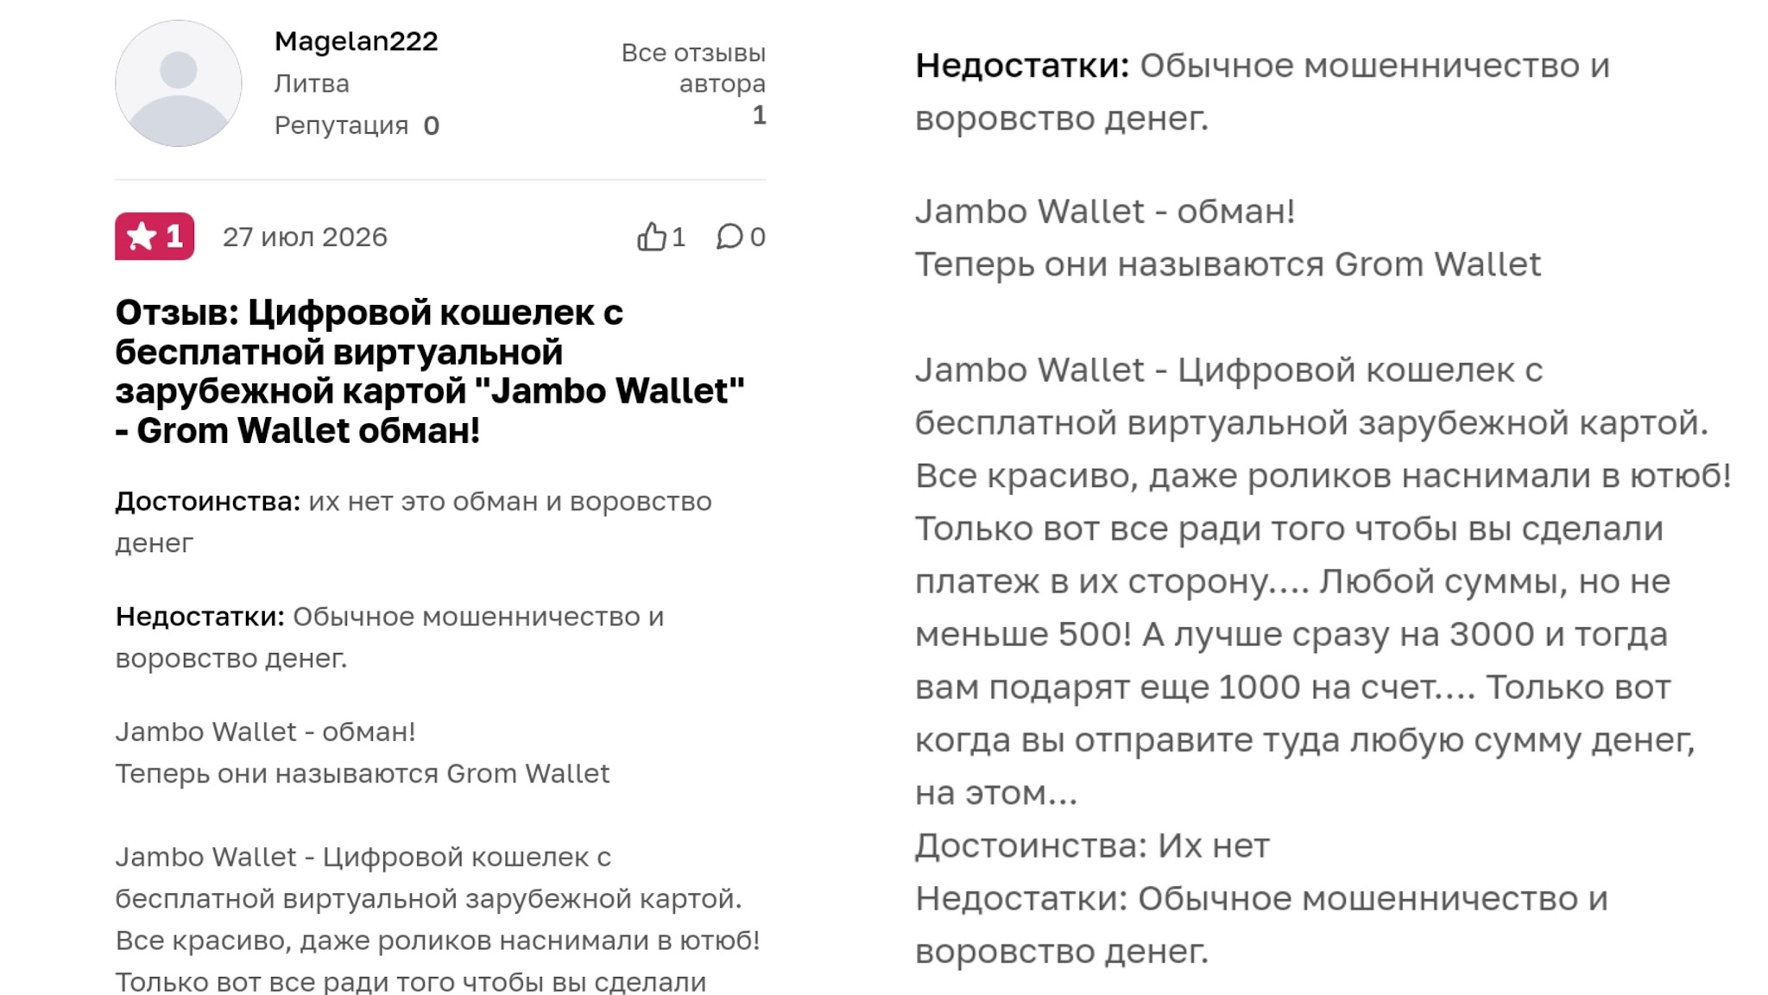Open the review title about Jambo Wallet
The height and width of the screenshot is (995, 1768).
coord(429,371)
